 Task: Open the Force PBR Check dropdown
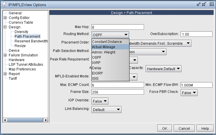pyautogui.click(x=189, y=93)
